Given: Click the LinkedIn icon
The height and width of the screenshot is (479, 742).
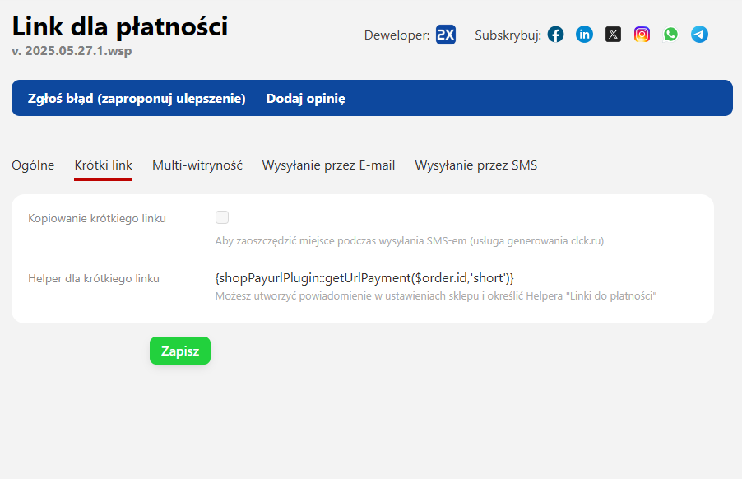Looking at the screenshot, I should [584, 35].
